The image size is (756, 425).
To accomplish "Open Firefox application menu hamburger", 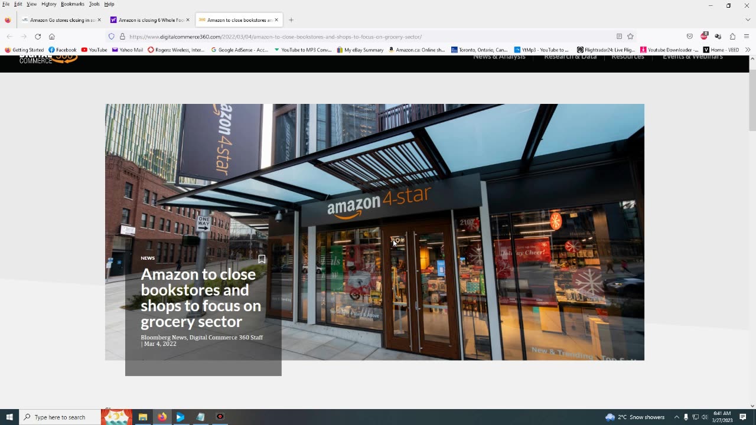I will click(747, 37).
